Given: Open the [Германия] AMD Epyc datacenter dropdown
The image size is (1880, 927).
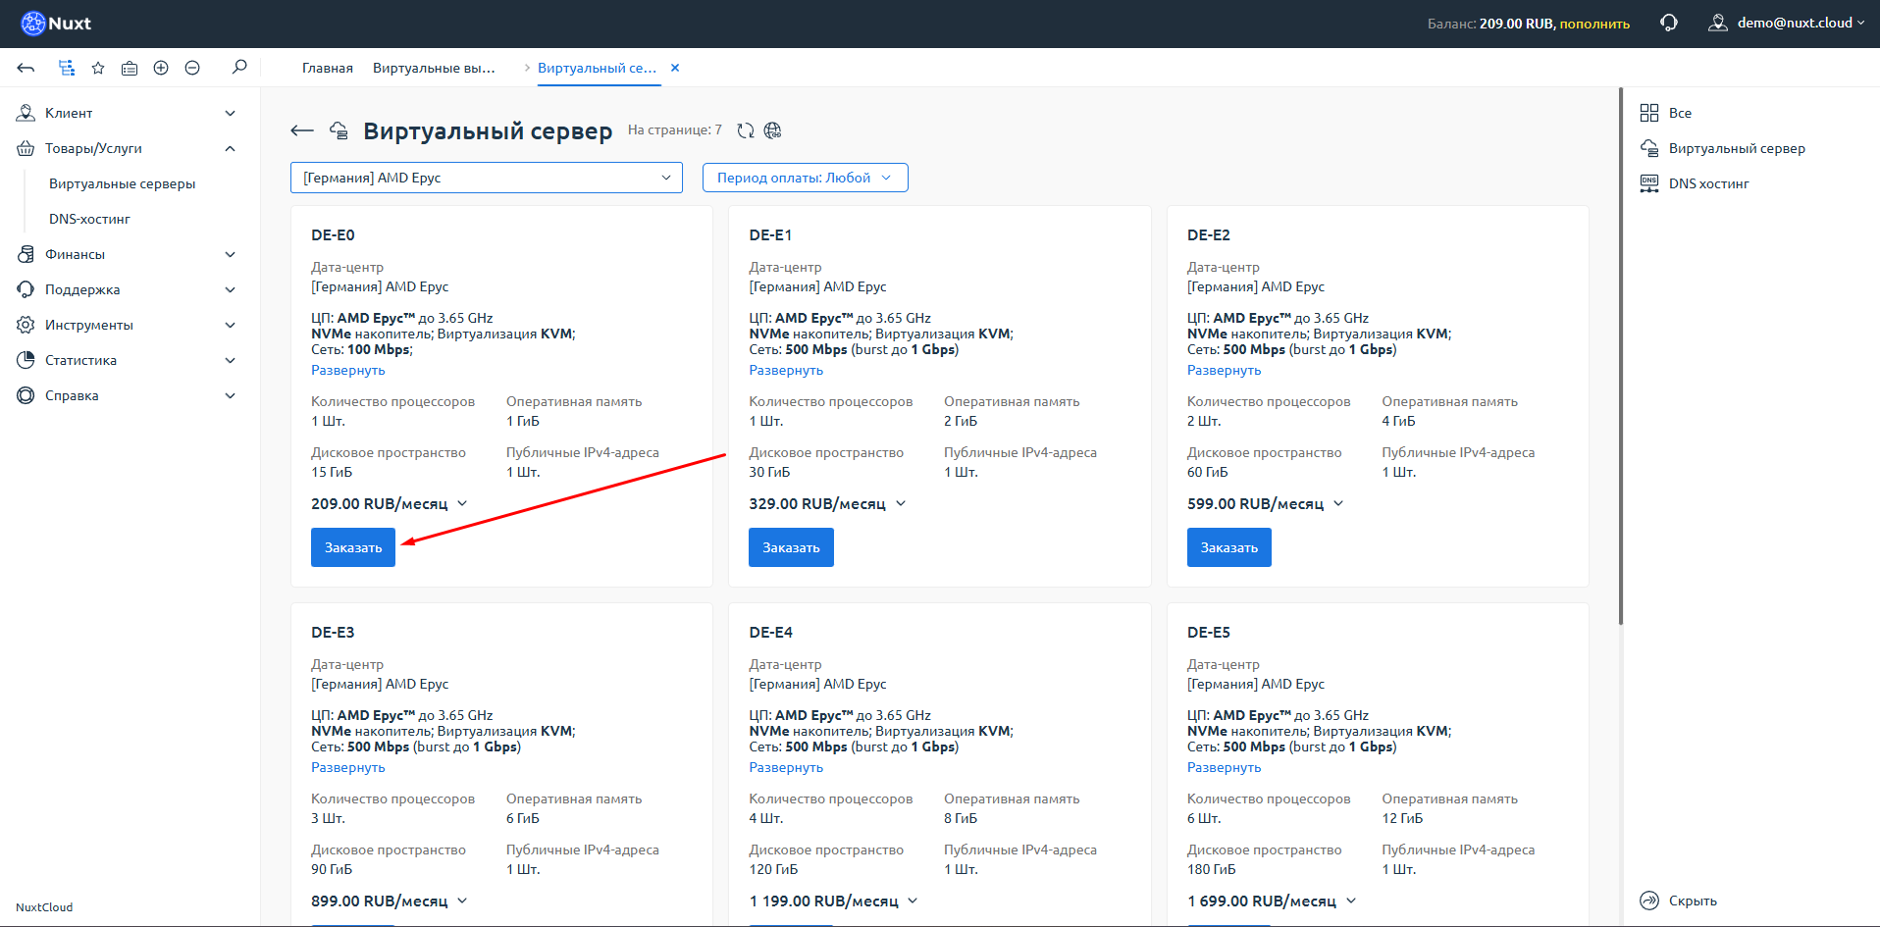Looking at the screenshot, I should [486, 178].
